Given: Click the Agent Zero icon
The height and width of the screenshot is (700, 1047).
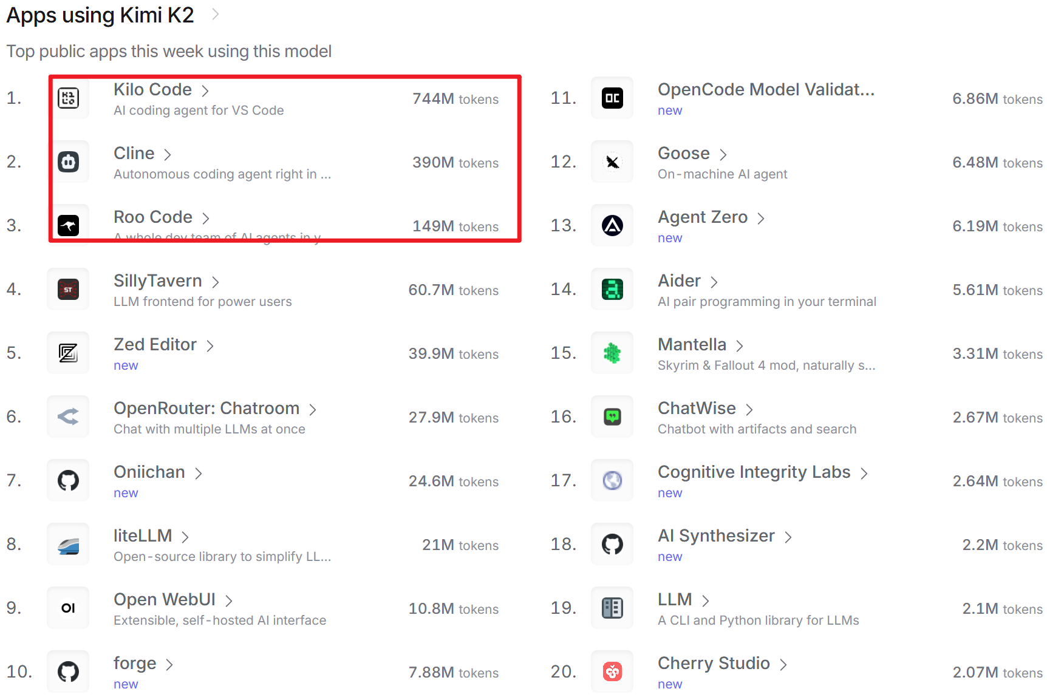Looking at the screenshot, I should (x=612, y=225).
